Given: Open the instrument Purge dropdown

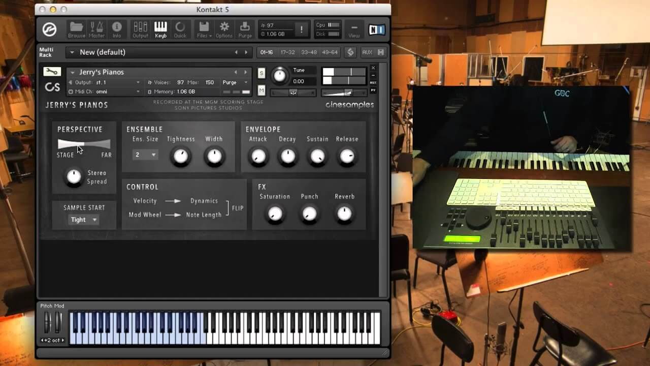Looking at the screenshot, I should pyautogui.click(x=235, y=82).
